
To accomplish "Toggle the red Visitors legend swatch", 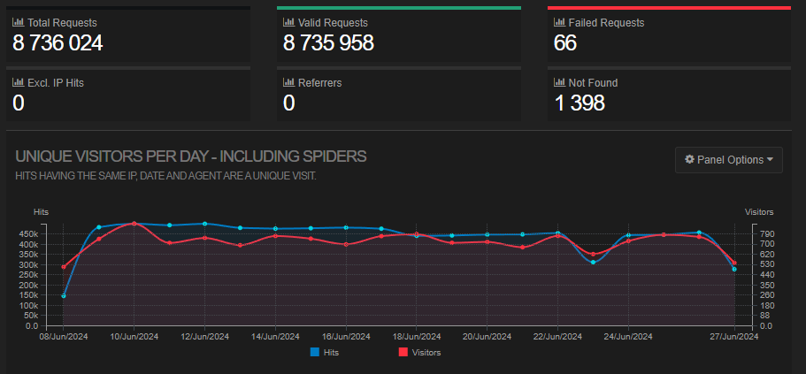I will click(403, 353).
